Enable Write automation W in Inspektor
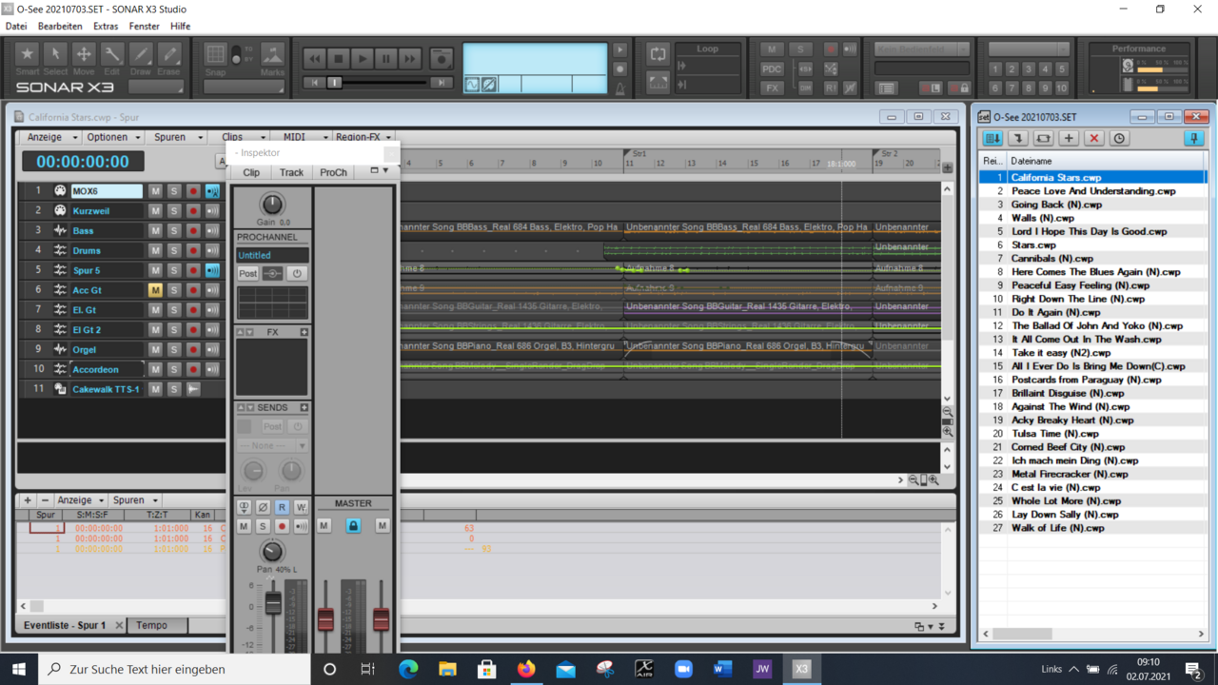This screenshot has width=1218, height=685. (301, 508)
